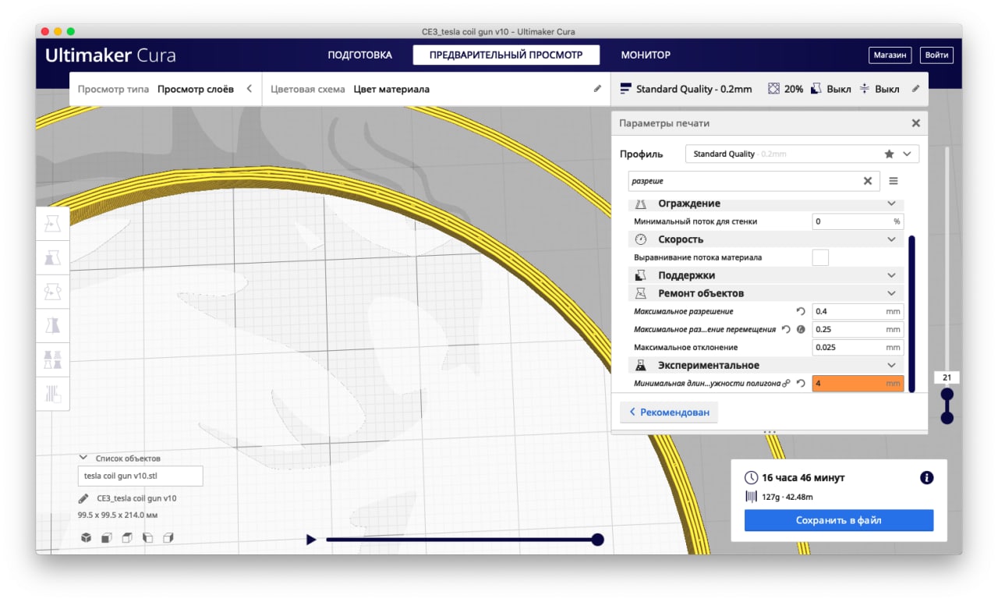This screenshot has height=602, width=998.
Task: Click the infill 20% icon
Action: pos(773,89)
